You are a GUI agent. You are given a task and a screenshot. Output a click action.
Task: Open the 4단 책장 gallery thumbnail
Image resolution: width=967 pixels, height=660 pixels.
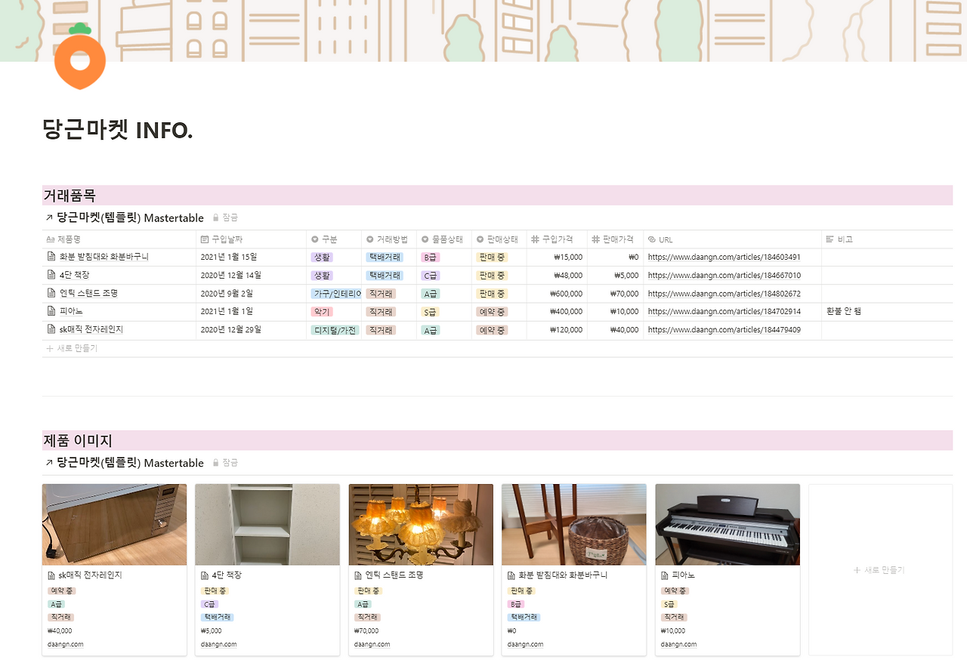[267, 525]
